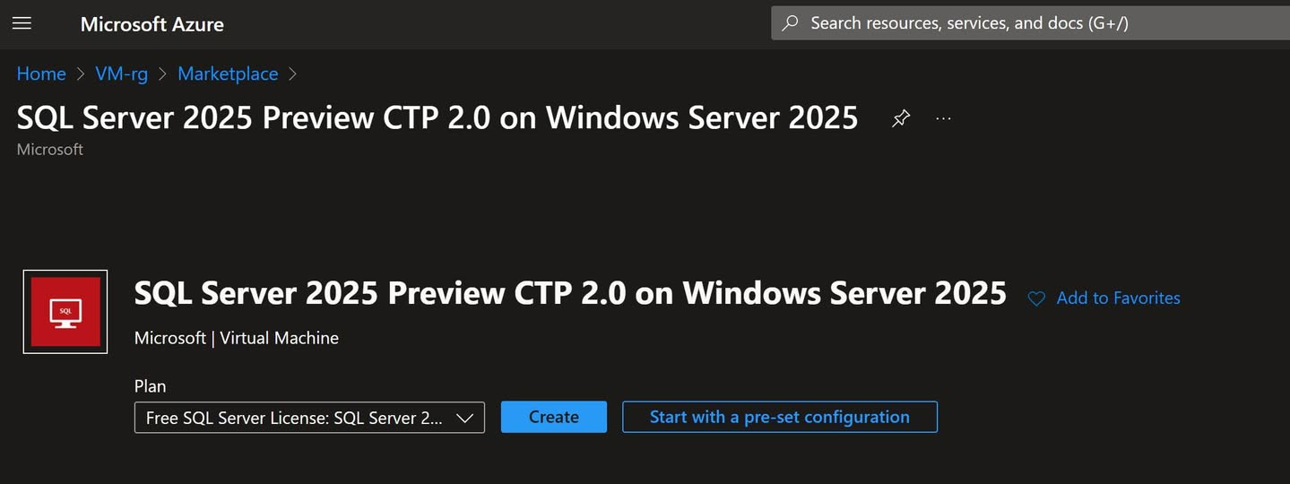1290x484 pixels.
Task: Click the large SQL Server 2025 Preview heading
Action: tap(570, 293)
